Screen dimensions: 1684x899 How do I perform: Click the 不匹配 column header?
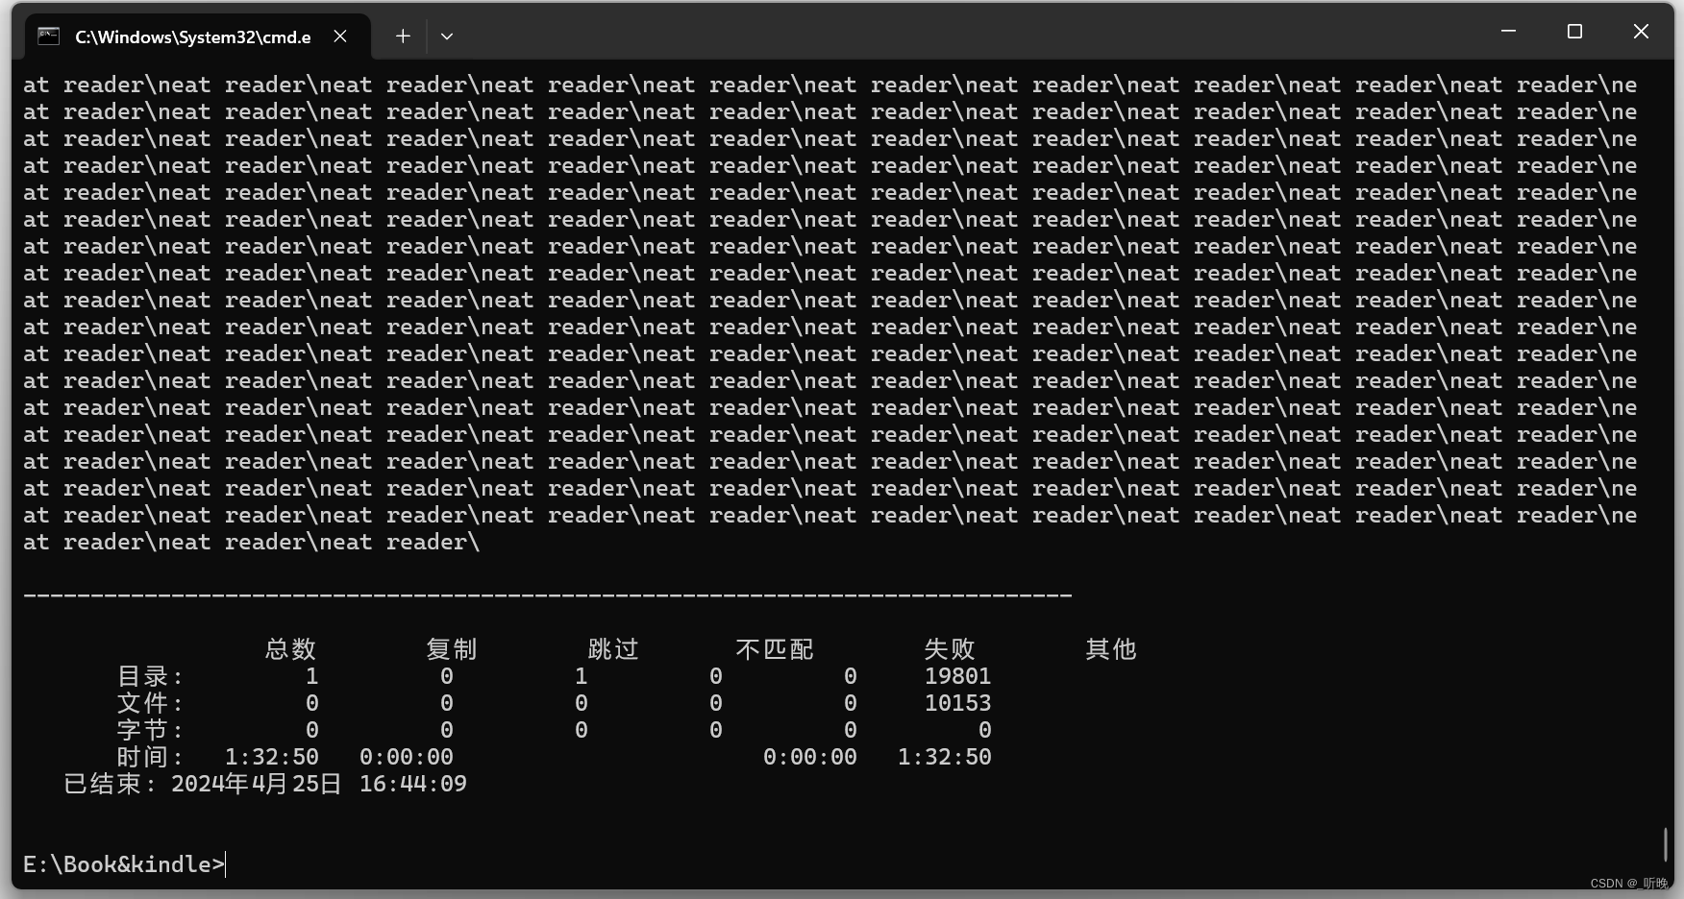(775, 649)
